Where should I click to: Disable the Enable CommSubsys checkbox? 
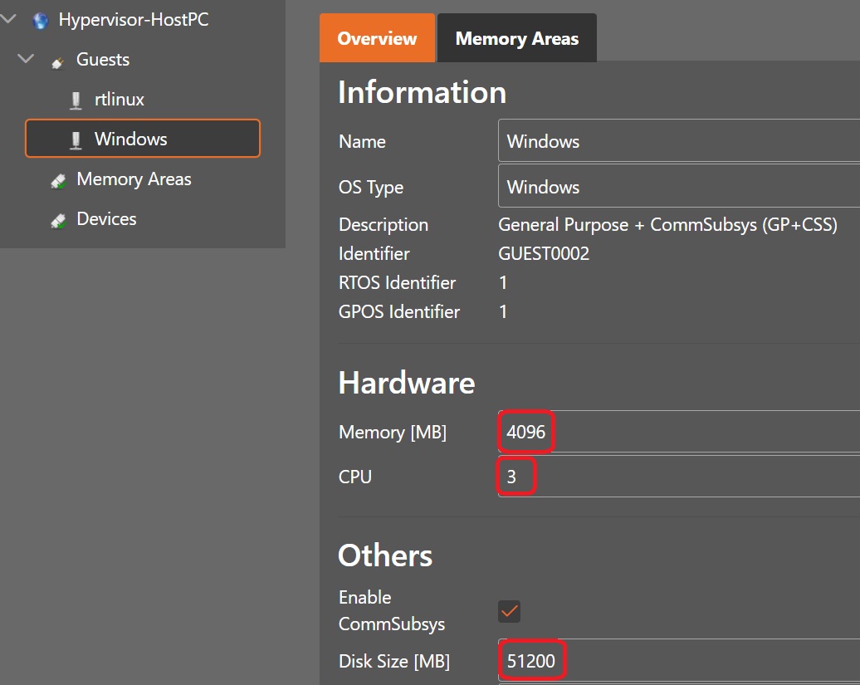[509, 612]
